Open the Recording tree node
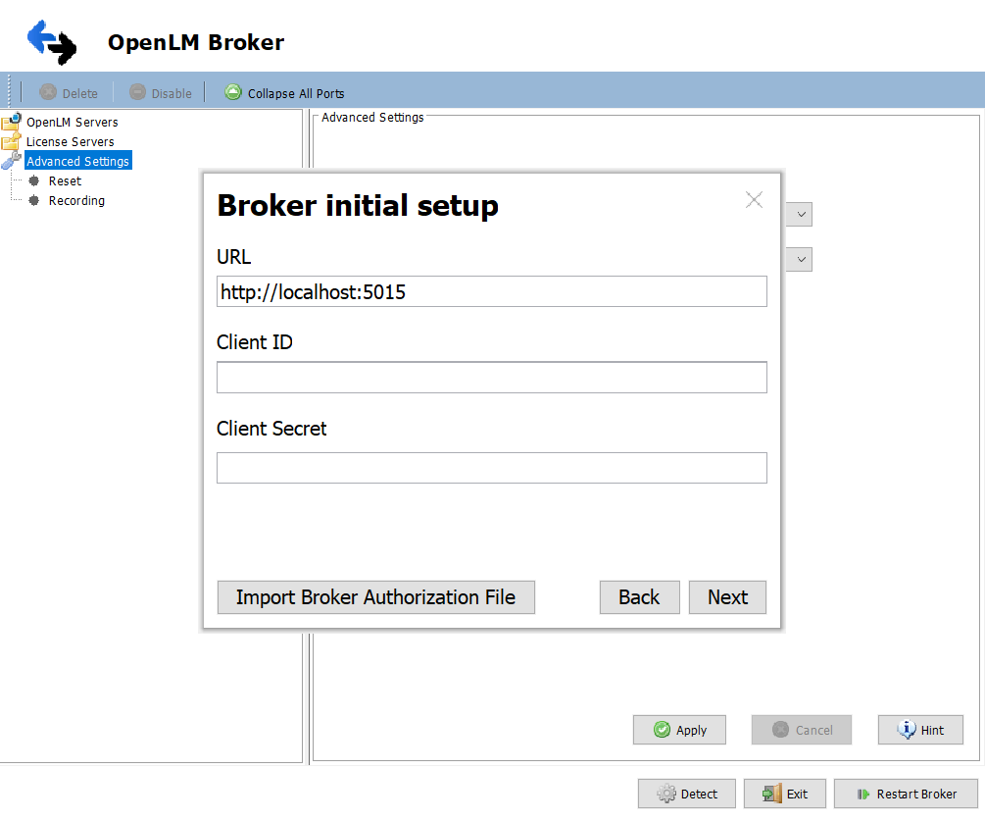This screenshot has height=821, width=985. pos(76,201)
